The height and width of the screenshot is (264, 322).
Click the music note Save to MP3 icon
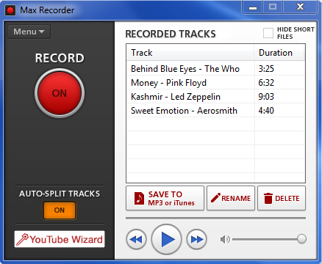pyautogui.click(x=139, y=198)
